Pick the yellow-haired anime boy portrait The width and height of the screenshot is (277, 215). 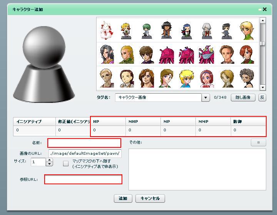click(187, 79)
